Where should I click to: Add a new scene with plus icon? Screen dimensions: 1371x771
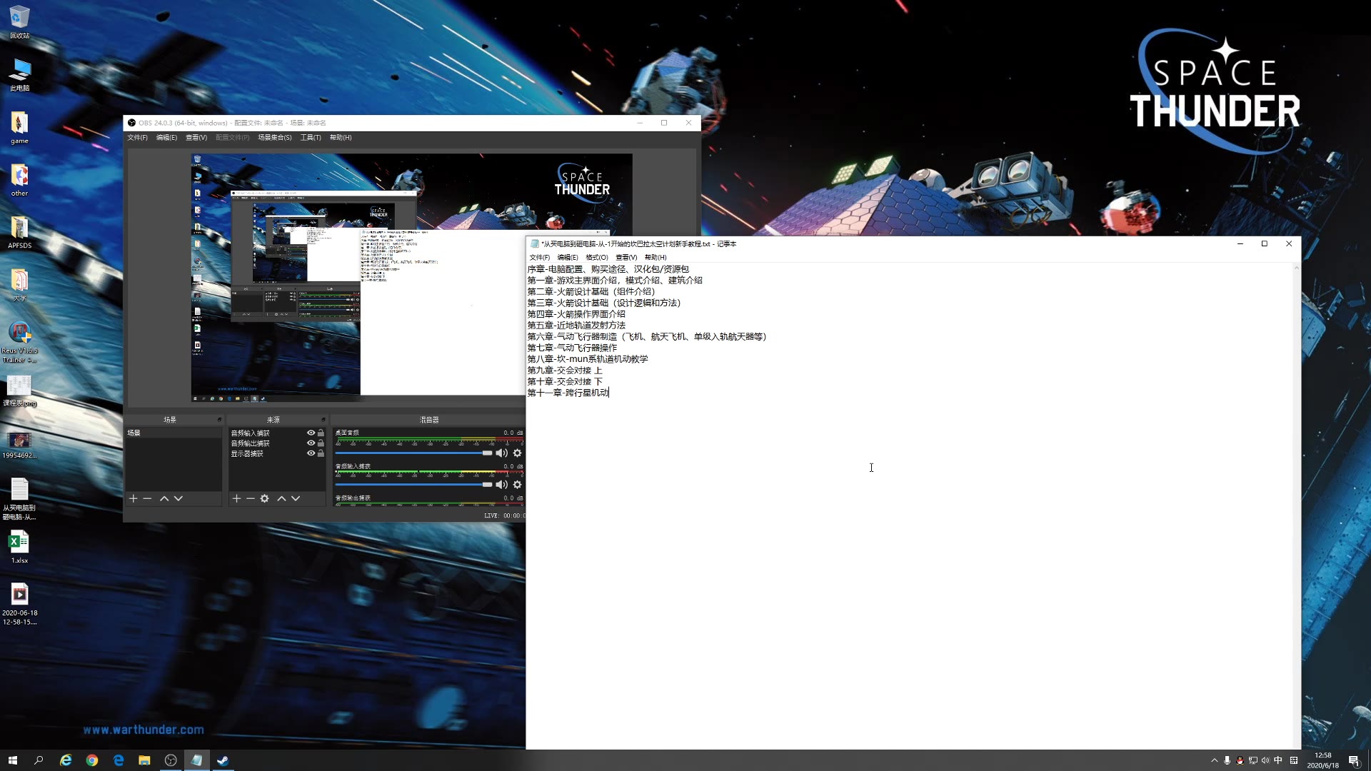coord(133,498)
